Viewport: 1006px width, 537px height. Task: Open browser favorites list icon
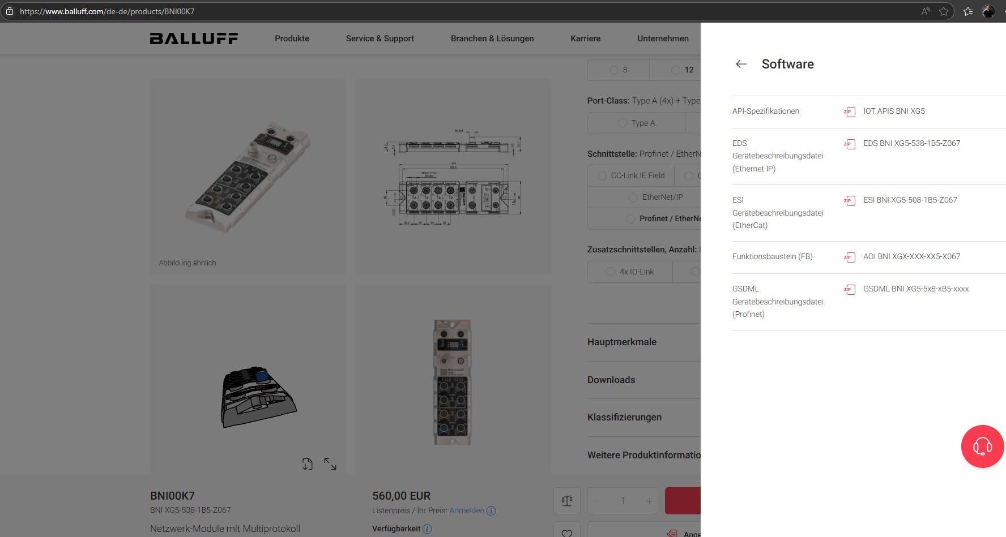(968, 11)
